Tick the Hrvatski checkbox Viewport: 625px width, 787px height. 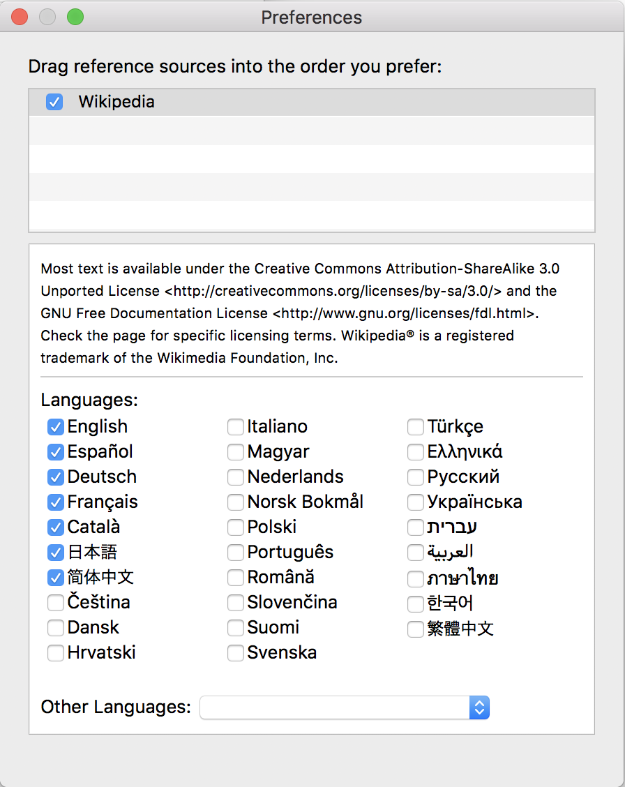tap(56, 653)
